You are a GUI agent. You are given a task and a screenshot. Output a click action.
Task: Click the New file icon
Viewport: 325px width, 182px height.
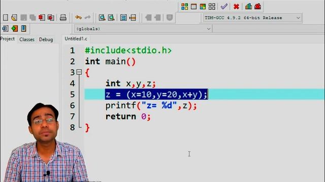(6, 18)
